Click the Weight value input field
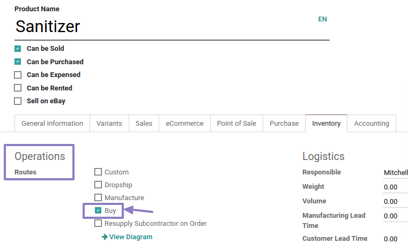 [395, 187]
